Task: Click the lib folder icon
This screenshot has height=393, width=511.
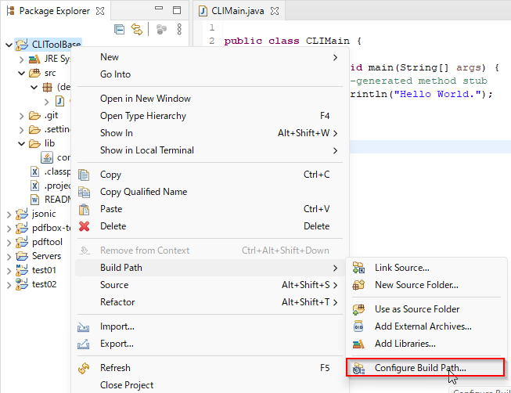Action: click(34, 143)
